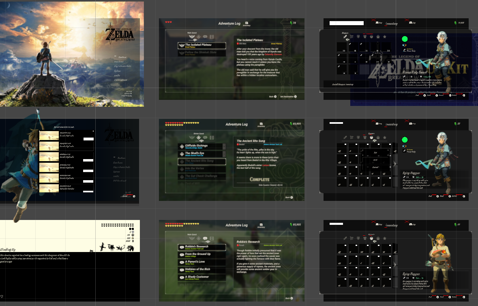Click Back button in middle Adventure Log
Screen dimensions: 478x306
pos(289,197)
